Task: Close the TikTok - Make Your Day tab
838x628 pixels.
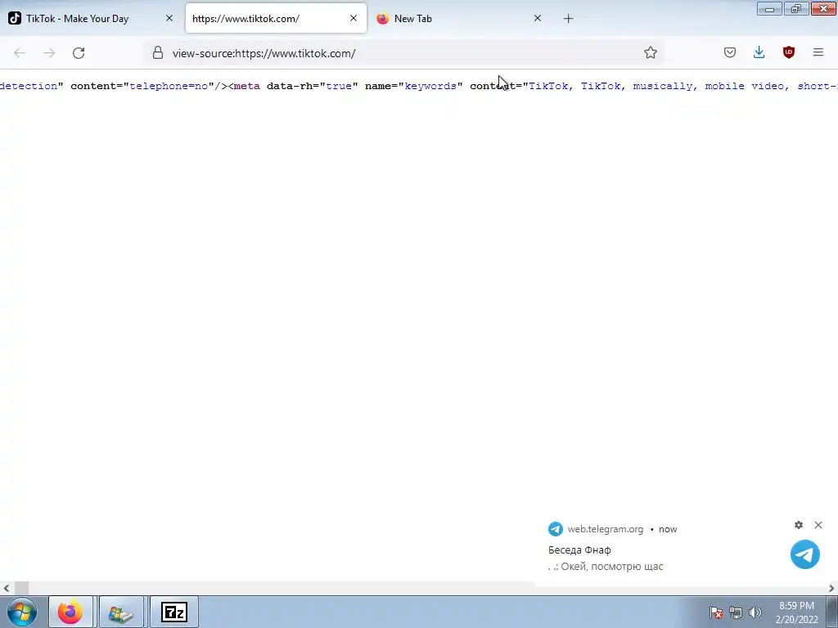Action: click(x=169, y=18)
